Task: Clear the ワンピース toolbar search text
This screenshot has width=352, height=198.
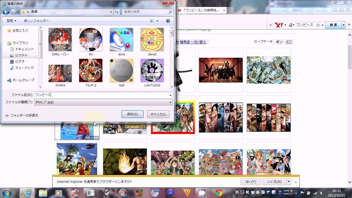Action: click(x=318, y=25)
